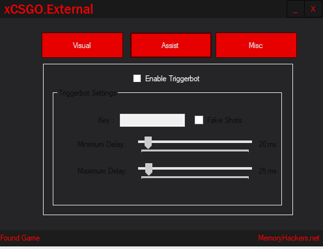Close the xCSGO.External window
Screen dimensions: 323x249
[313, 9]
